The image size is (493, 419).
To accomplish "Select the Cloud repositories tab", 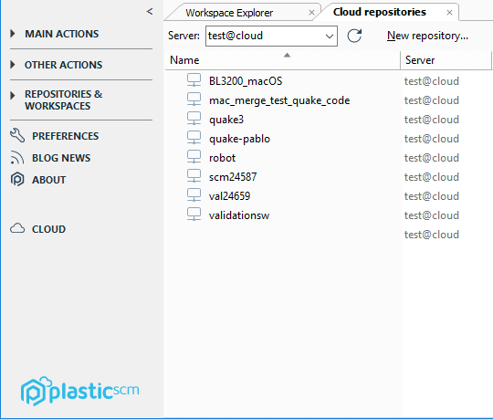I will [380, 12].
